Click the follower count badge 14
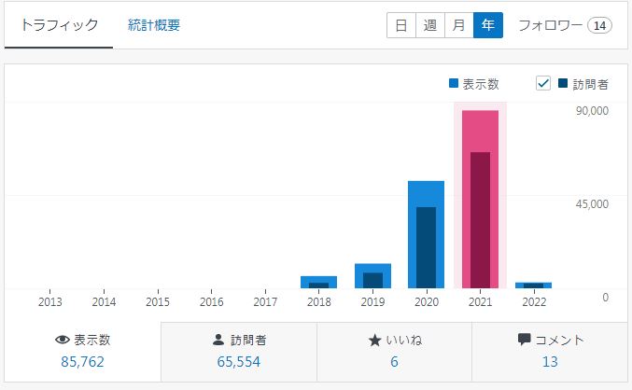This screenshot has width=632, height=390. pos(599,25)
